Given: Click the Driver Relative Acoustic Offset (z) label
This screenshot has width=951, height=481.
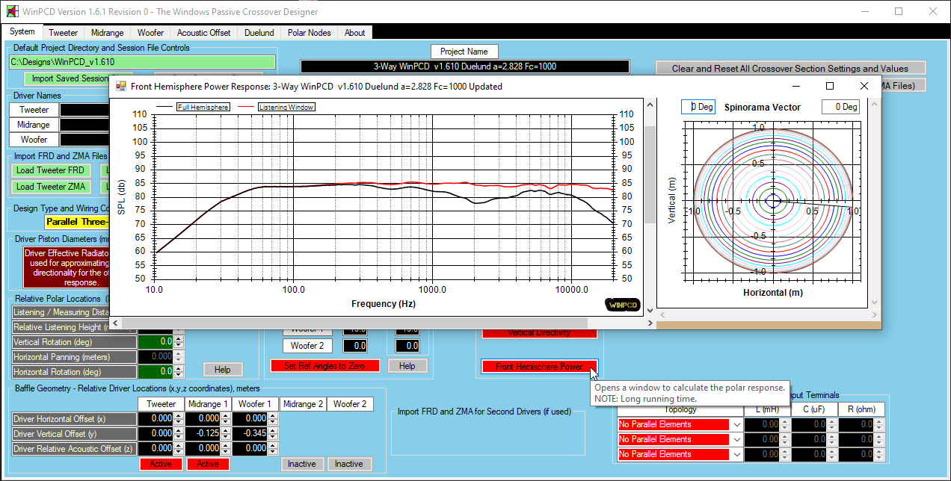Looking at the screenshot, I should [x=74, y=448].
